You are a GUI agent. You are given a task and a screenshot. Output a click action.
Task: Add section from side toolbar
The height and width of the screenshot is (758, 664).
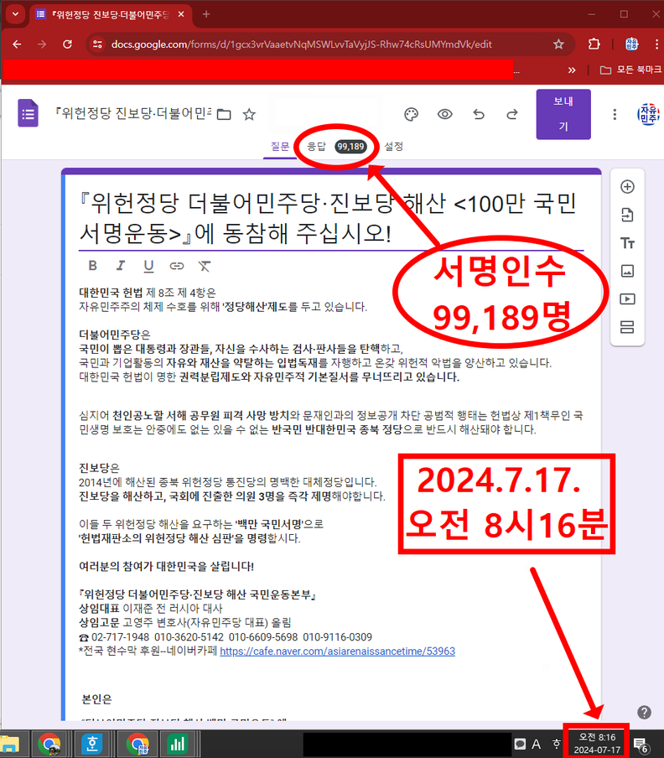pos(627,327)
